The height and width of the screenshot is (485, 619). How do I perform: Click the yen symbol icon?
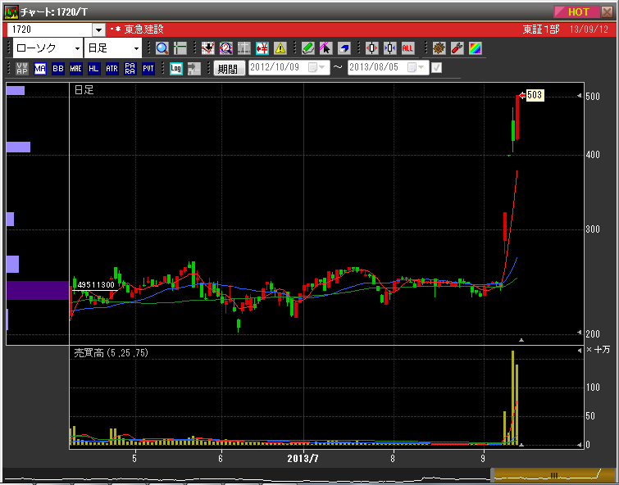(x=262, y=48)
